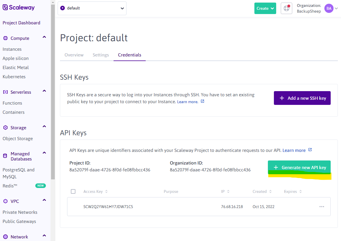The image size is (341, 241).
Task: Switch to the Settings tab
Action: [x=101, y=55]
